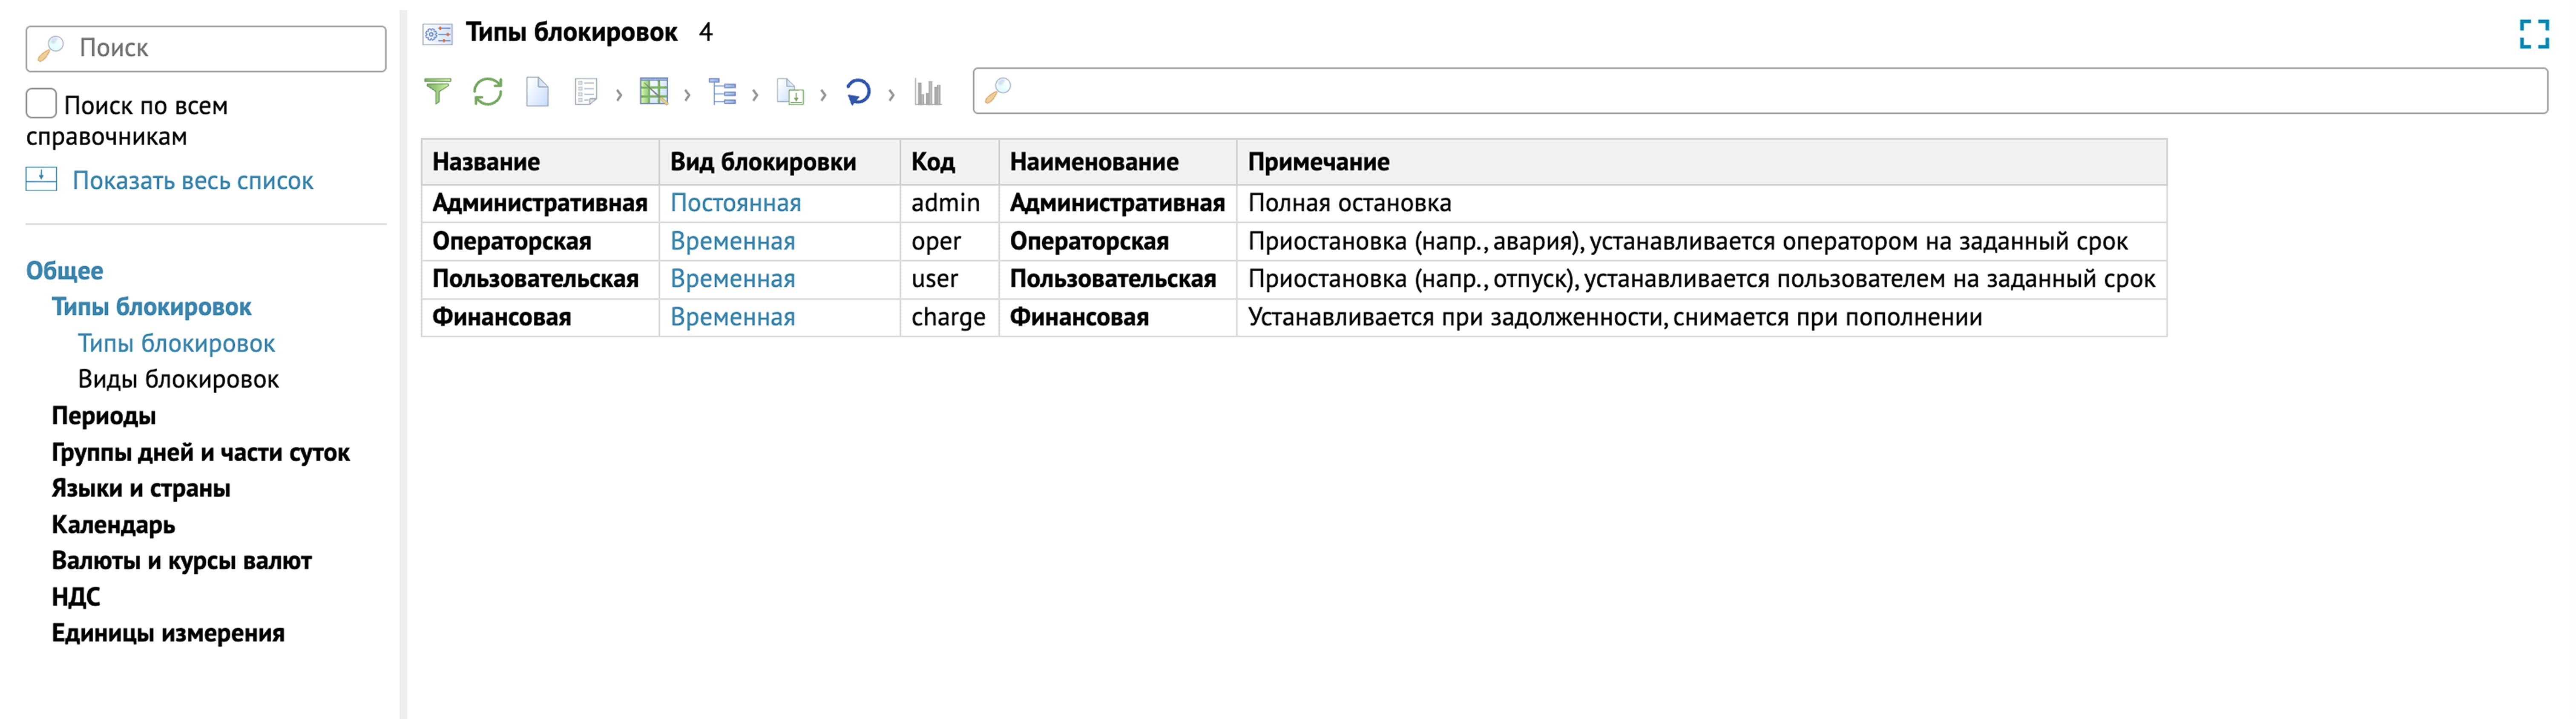Open the table grid settings icon
The image size is (2576, 719).
point(653,92)
